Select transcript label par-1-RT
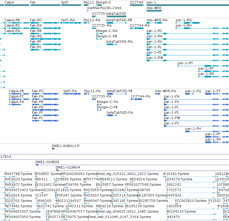Image resolution: width=229 pixels, height=221 pixels. 185,63
